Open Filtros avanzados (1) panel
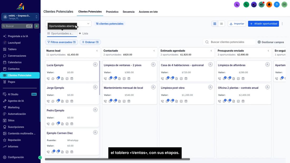 [x=62, y=42]
